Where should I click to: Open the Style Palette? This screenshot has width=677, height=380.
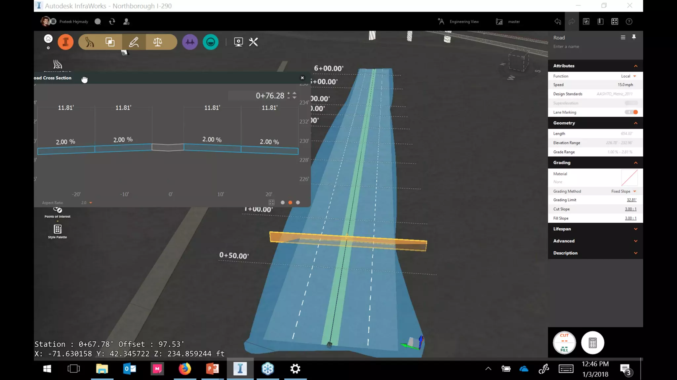point(58,232)
